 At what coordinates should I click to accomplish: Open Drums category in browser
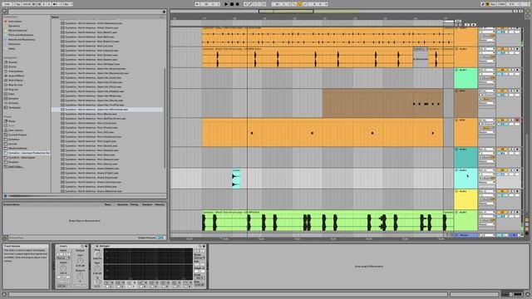(12, 66)
